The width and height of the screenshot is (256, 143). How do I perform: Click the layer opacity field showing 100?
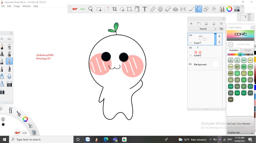point(221,29)
